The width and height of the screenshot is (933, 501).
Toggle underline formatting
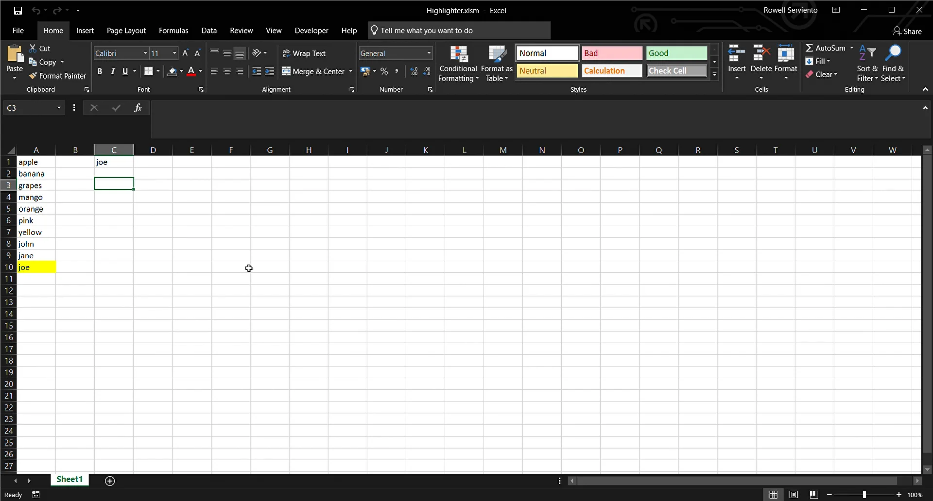tap(125, 71)
